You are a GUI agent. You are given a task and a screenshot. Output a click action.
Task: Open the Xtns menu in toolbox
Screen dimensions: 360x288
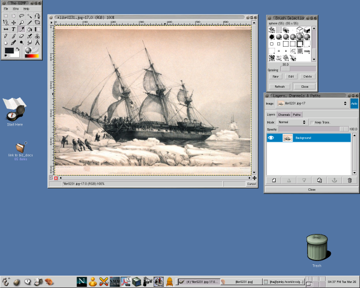point(16,9)
